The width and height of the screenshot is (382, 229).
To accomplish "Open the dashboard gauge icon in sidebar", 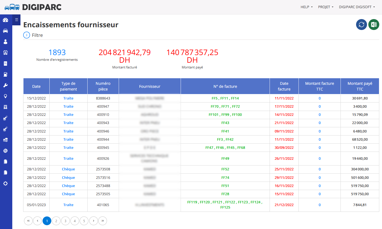I will (x=5, y=20).
